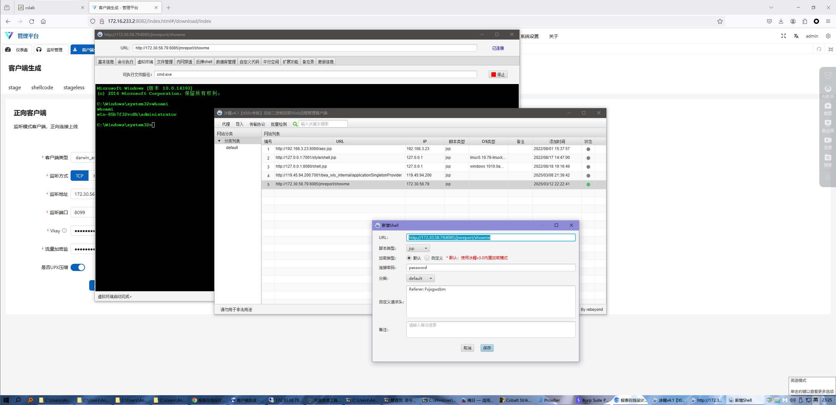Open the 传输协议 menu
This screenshot has width=836, height=405.
tap(257, 124)
